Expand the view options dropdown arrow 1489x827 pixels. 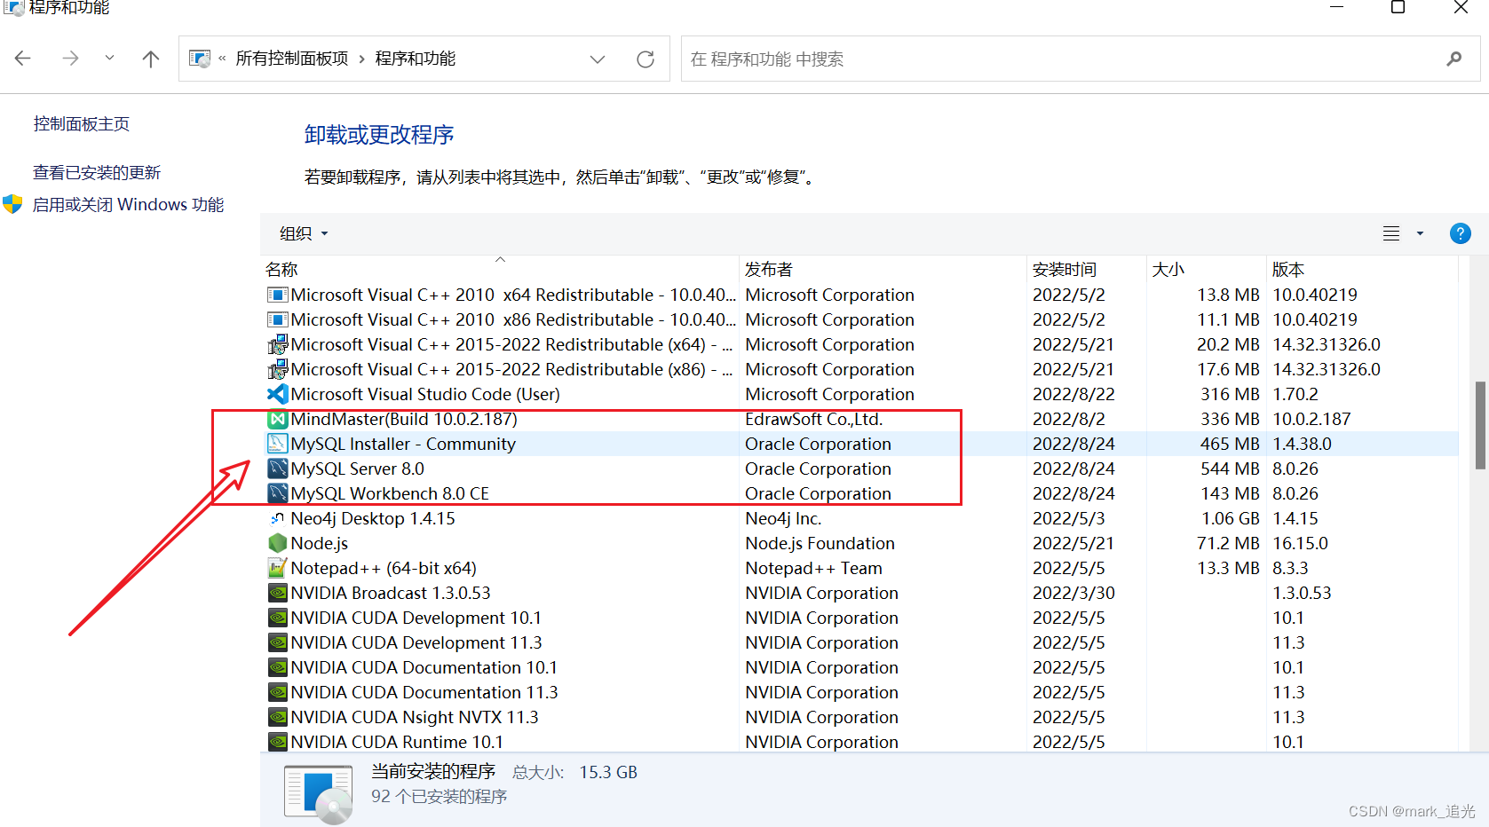[1420, 233]
